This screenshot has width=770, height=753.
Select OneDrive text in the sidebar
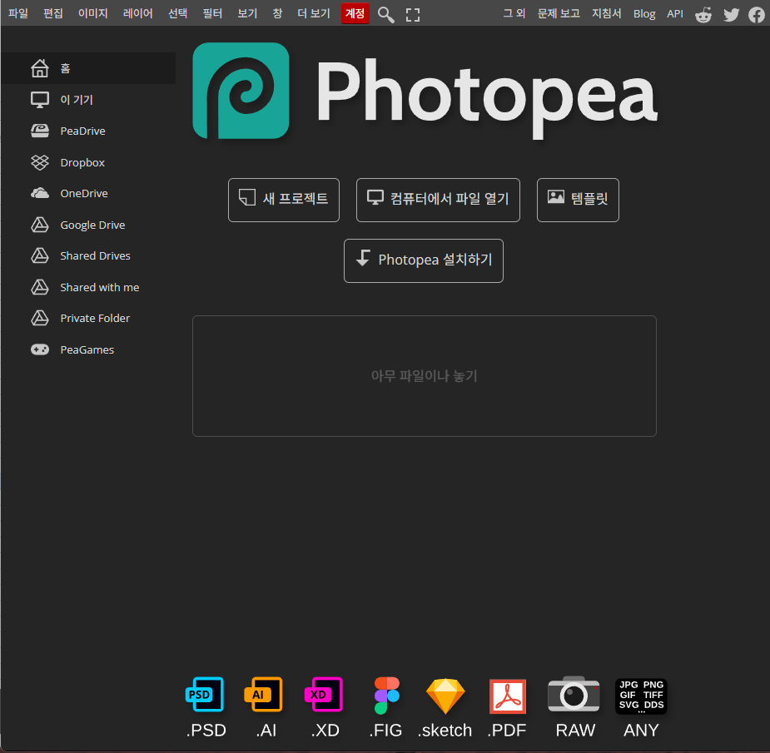coord(84,193)
